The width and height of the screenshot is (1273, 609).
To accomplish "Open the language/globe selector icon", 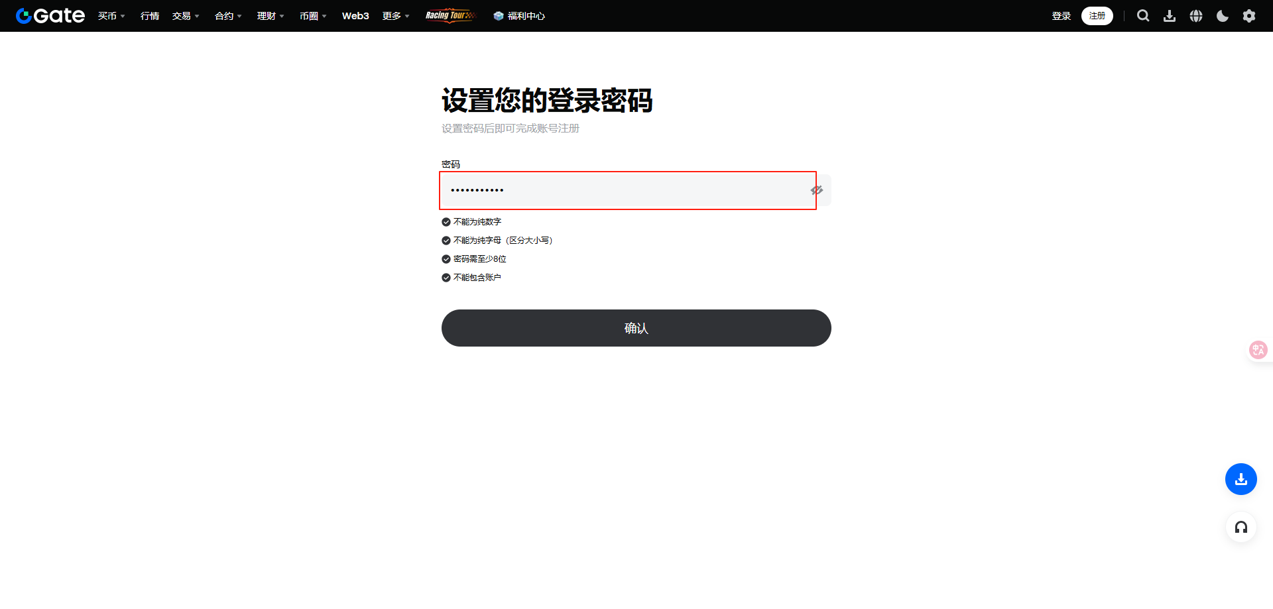I will pyautogui.click(x=1196, y=15).
